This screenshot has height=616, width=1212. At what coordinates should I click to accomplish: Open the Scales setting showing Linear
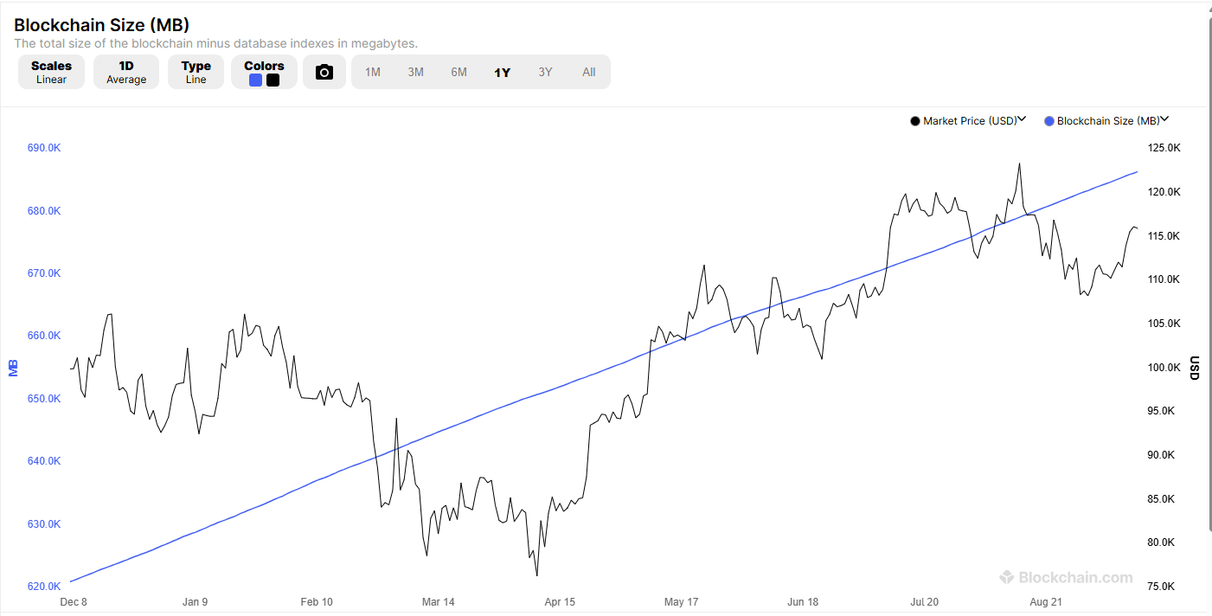pyautogui.click(x=51, y=72)
